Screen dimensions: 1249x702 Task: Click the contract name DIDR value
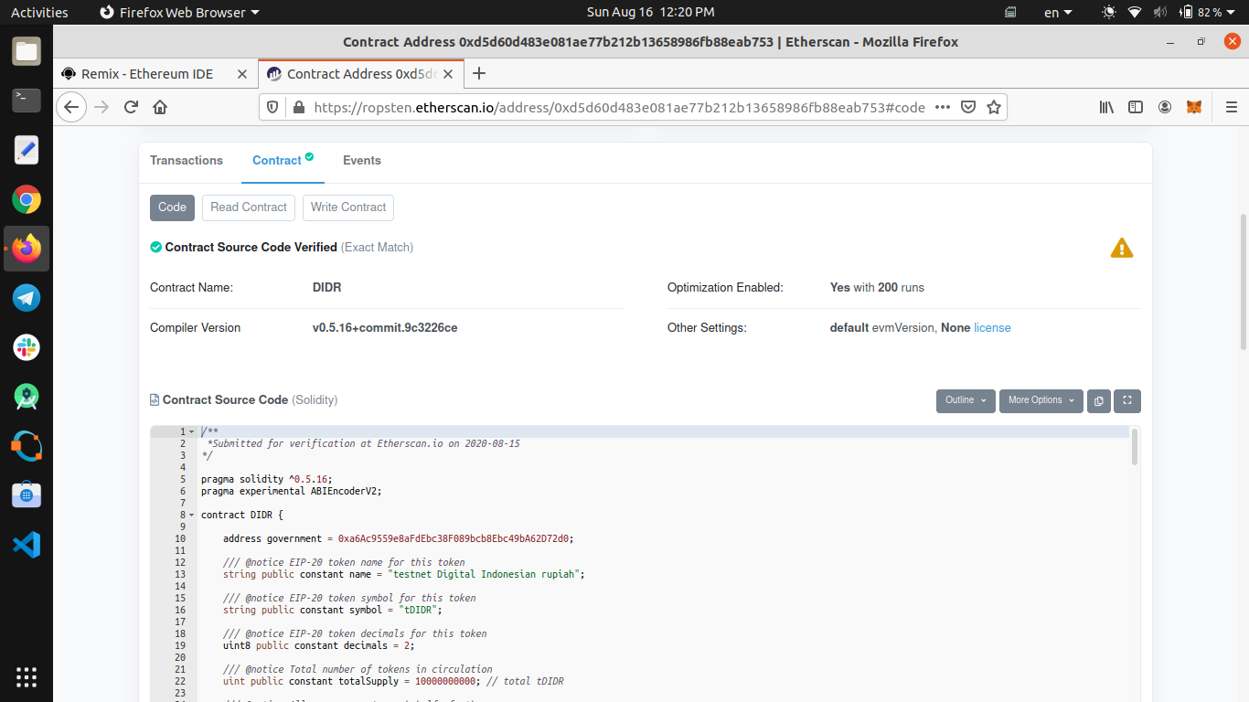327,288
